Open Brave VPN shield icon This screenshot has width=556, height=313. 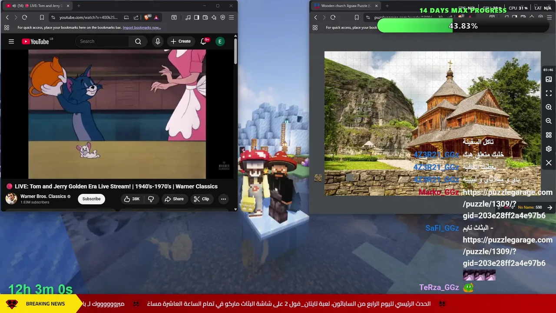click(222, 17)
